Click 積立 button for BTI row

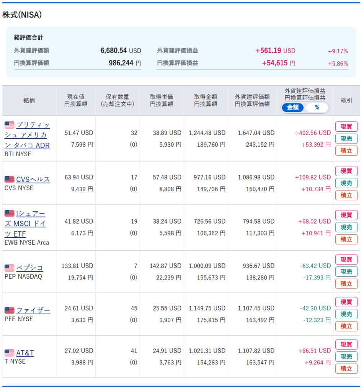346,151
